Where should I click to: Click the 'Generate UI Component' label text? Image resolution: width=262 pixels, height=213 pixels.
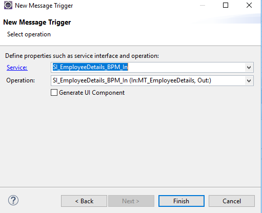coord(92,93)
